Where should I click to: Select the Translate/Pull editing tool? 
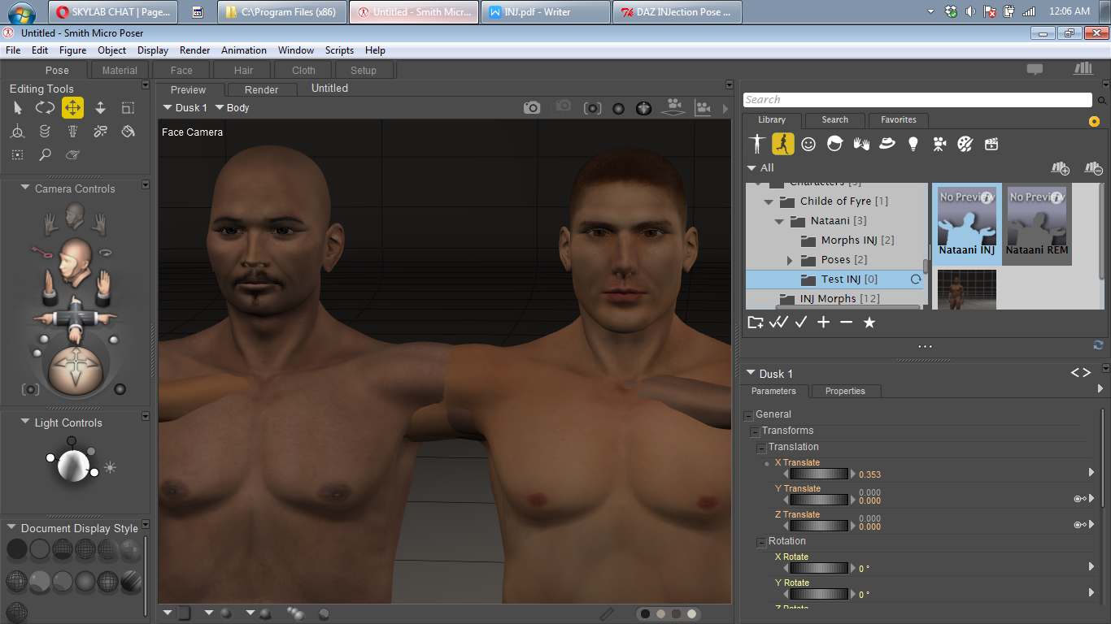[72, 107]
